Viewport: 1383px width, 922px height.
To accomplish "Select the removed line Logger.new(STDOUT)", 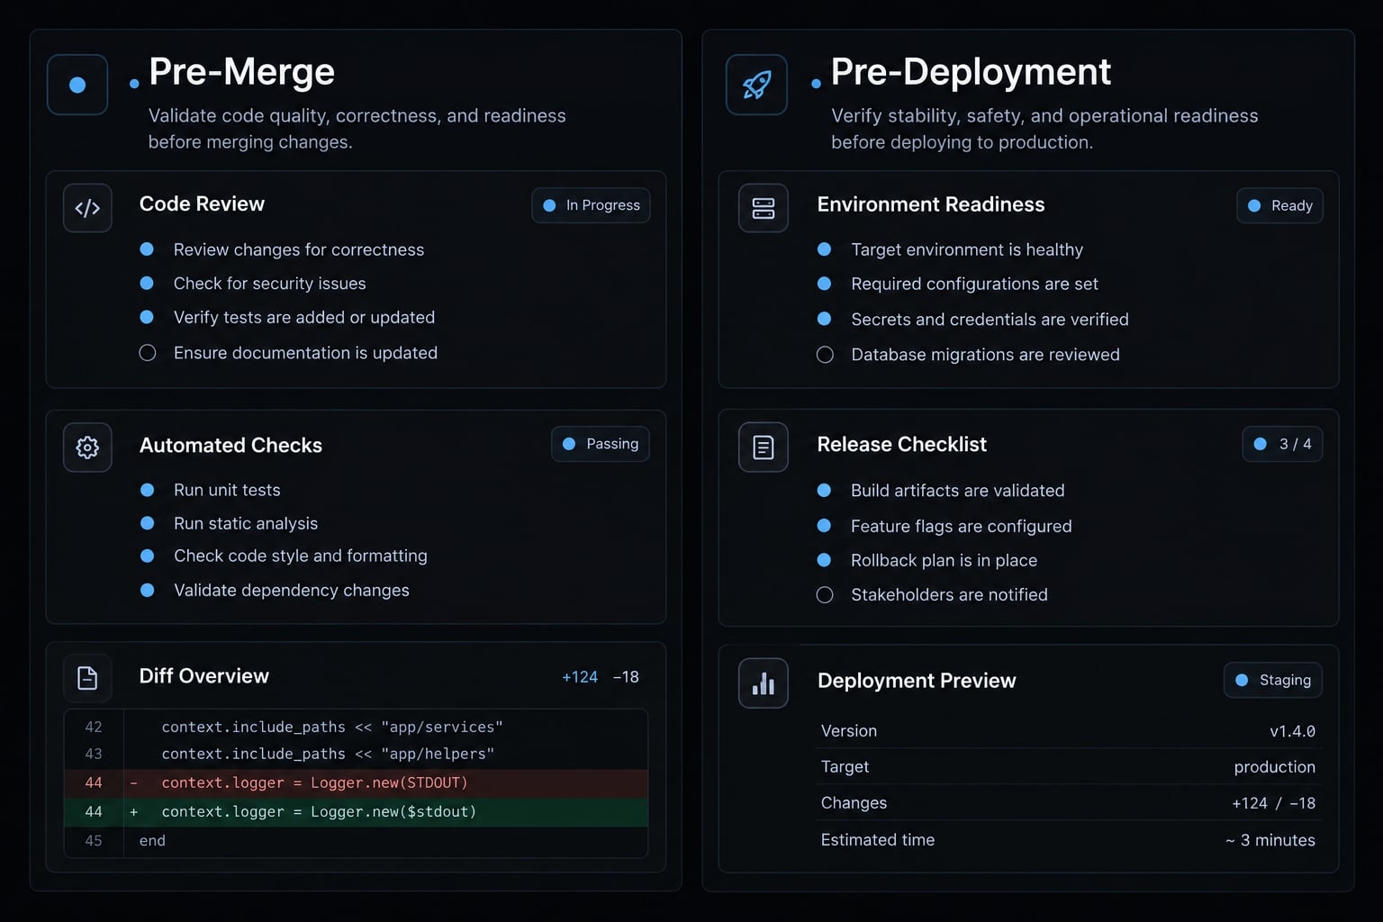I will click(x=357, y=783).
